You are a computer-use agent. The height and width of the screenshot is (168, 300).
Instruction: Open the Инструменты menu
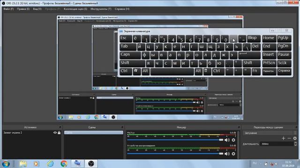[x=101, y=9]
